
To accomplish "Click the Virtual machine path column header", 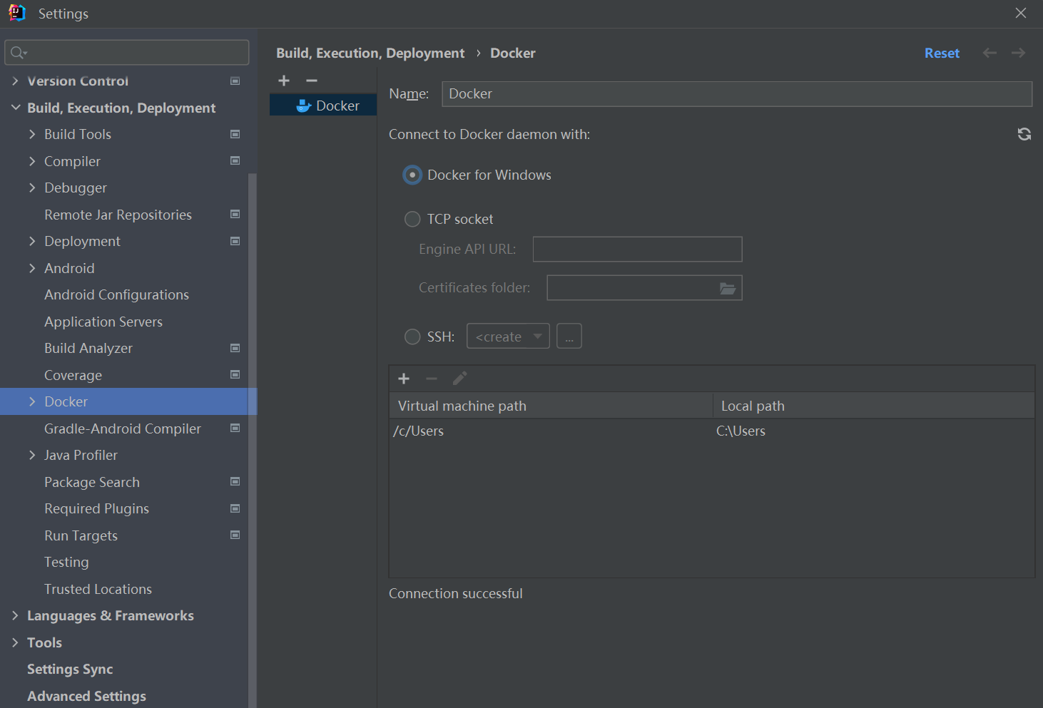I will pyautogui.click(x=551, y=406).
